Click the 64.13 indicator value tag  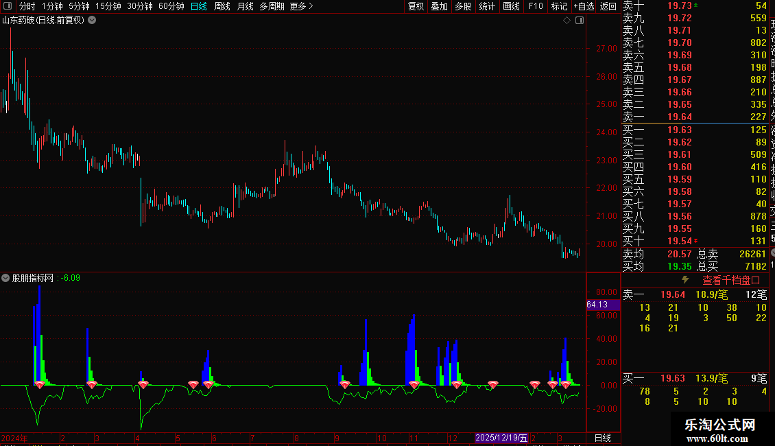pos(602,305)
